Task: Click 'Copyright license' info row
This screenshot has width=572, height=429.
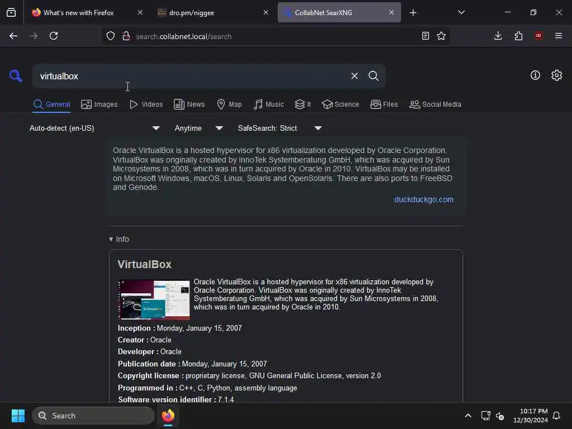Action: click(249, 376)
